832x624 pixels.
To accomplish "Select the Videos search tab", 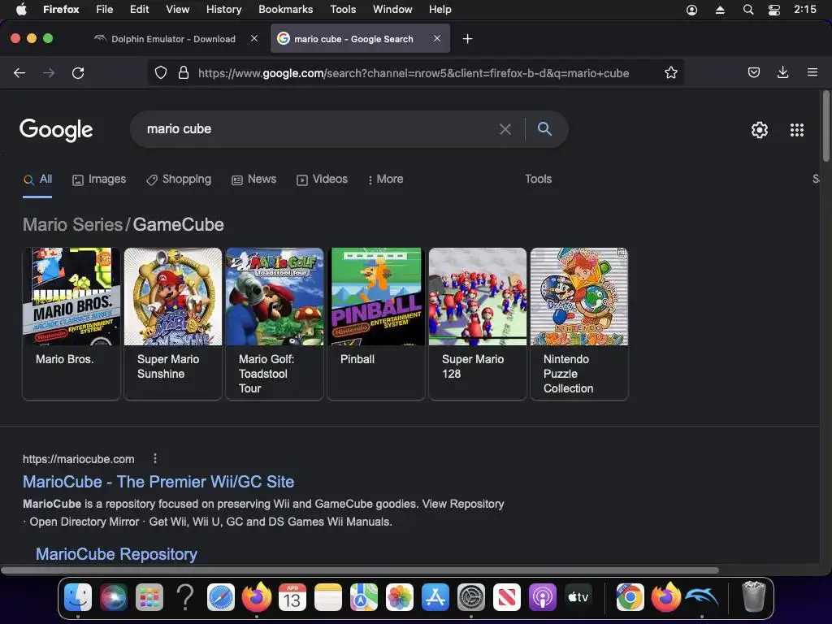I will (x=322, y=180).
